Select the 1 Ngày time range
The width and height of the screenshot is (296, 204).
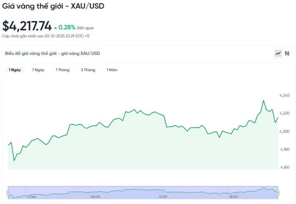point(15,70)
